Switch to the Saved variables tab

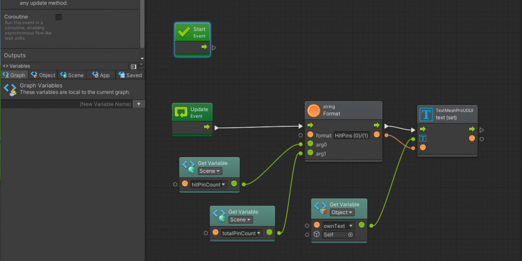coord(130,75)
